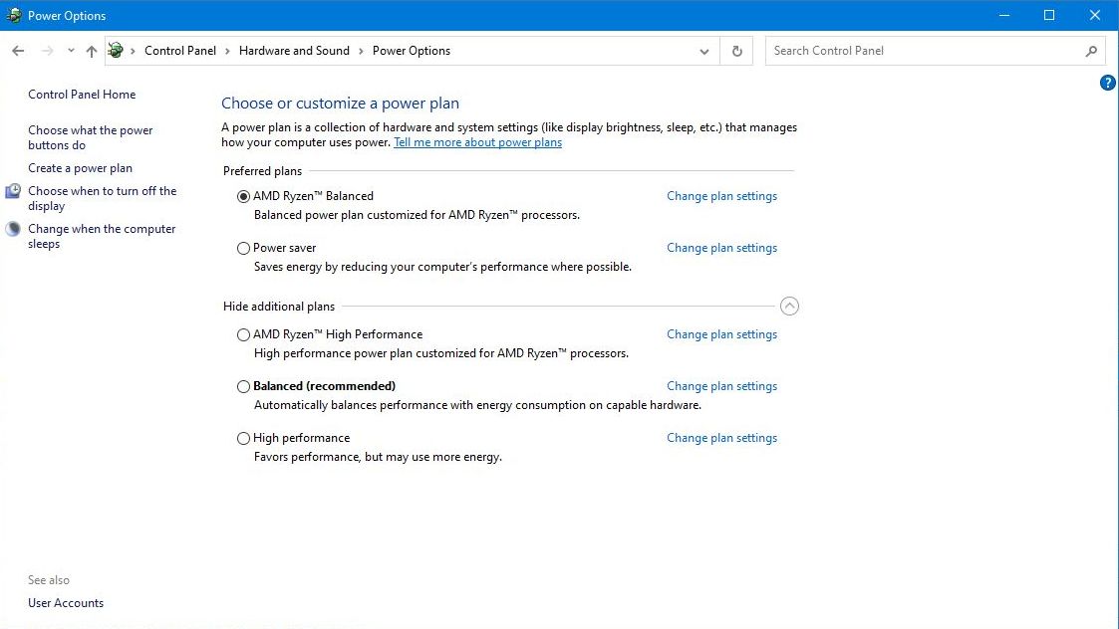The image size is (1119, 629).
Task: Expand arrow before Control Panel breadcrumb
Action: (x=133, y=51)
